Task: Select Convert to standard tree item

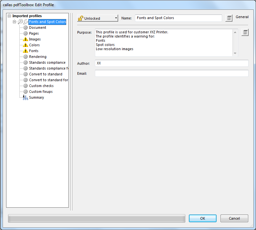Action: point(46,74)
